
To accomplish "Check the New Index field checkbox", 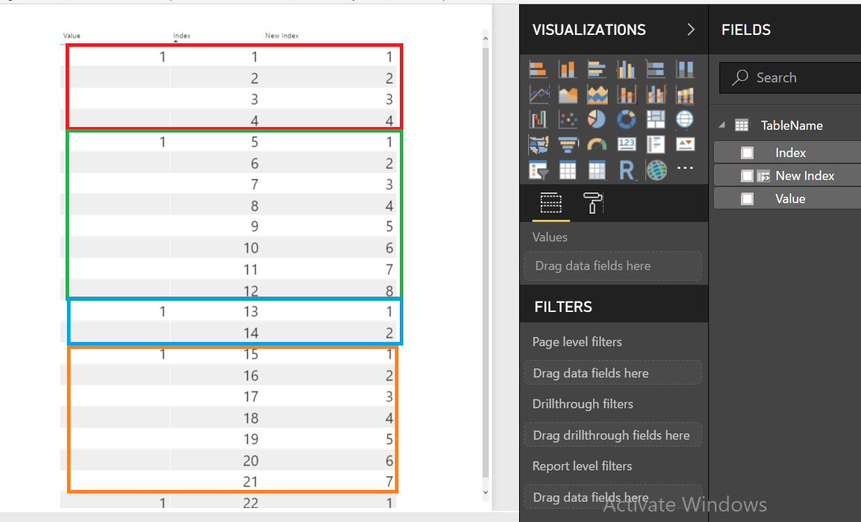I will click(747, 176).
